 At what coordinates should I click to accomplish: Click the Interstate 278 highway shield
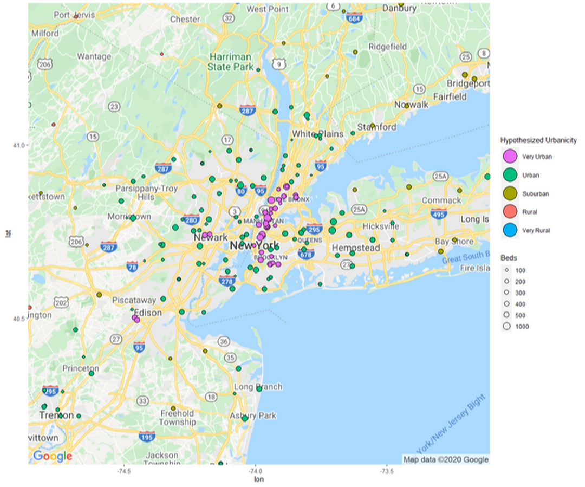click(x=227, y=281)
